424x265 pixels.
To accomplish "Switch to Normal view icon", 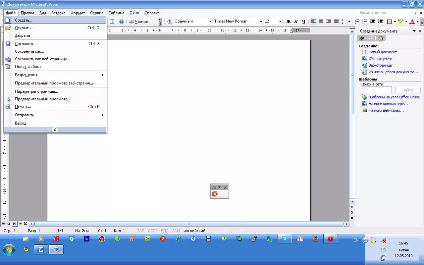I will pyautogui.click(x=4, y=224).
